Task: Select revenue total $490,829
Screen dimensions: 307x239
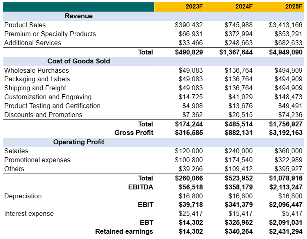Action: pos(189,52)
